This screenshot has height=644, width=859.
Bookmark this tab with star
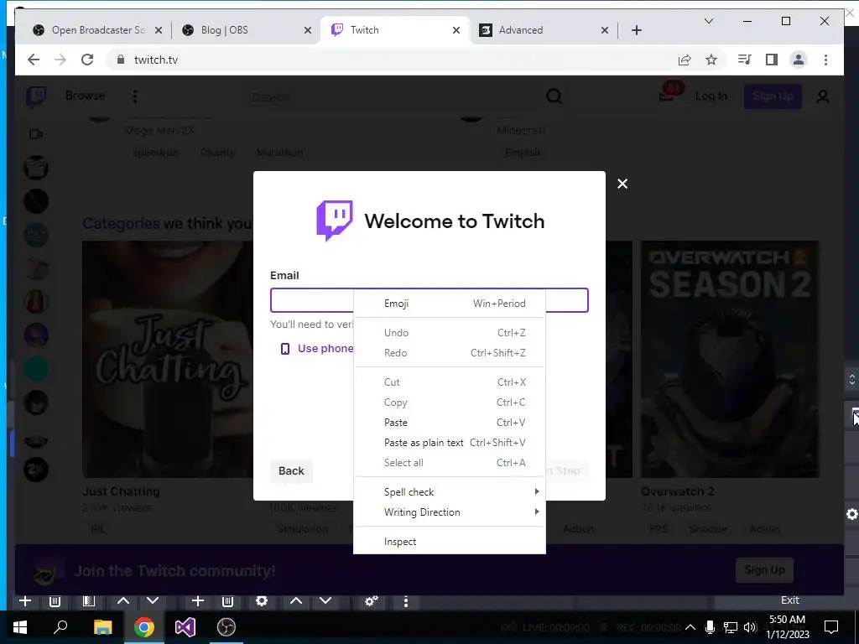tap(711, 60)
